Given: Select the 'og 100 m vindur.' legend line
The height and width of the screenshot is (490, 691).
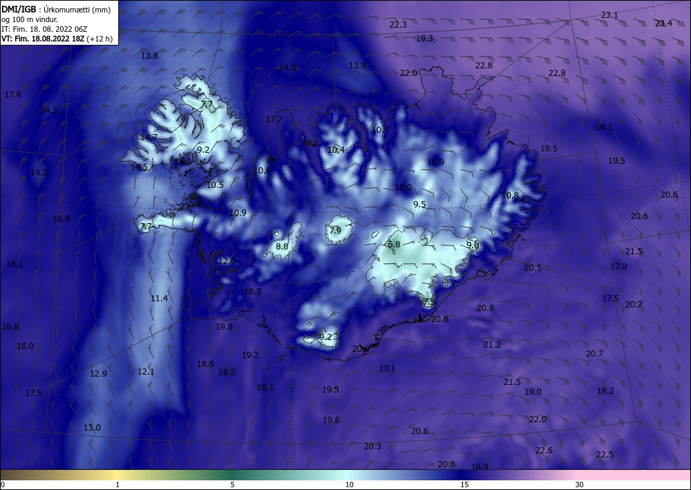Looking at the screenshot, I should (30, 19).
